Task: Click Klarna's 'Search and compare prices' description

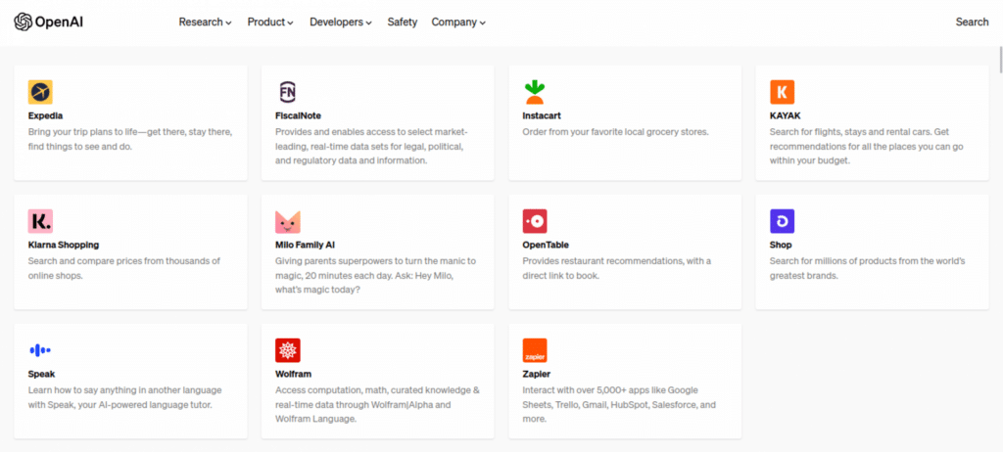Action: (x=124, y=268)
